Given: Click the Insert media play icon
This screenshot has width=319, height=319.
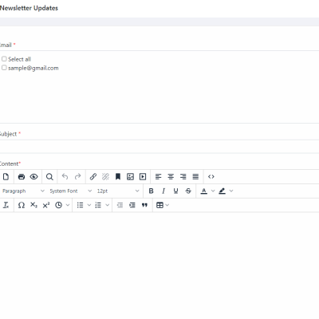Looking at the screenshot, I should pos(143,176).
